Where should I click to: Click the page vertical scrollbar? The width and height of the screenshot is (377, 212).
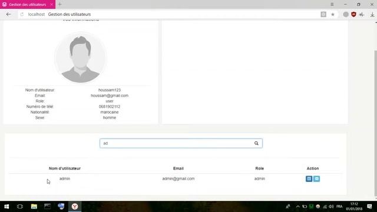coord(376,122)
